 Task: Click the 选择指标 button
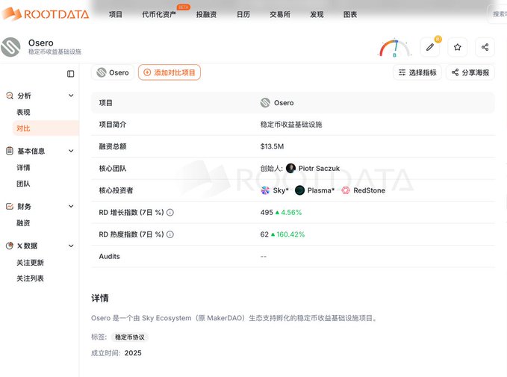(x=417, y=72)
